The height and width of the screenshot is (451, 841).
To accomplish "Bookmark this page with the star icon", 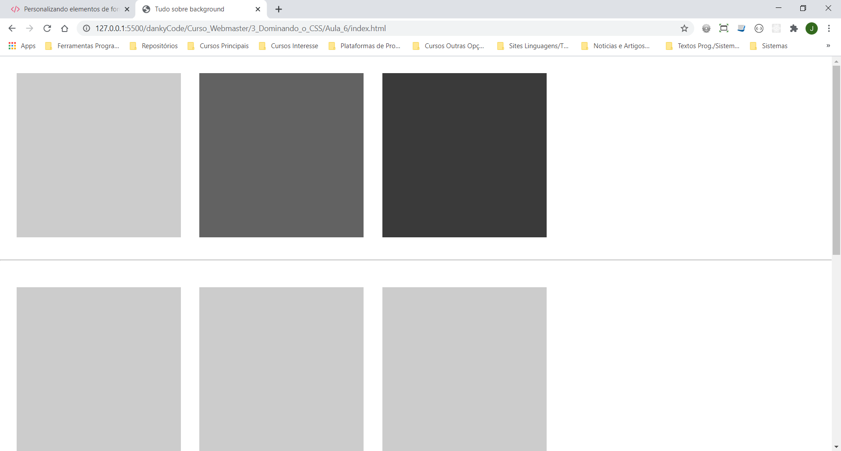I will point(684,28).
